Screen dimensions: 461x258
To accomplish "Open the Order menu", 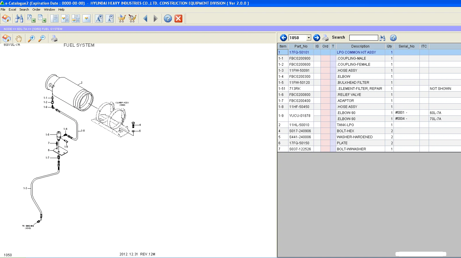I will pos(36,10).
